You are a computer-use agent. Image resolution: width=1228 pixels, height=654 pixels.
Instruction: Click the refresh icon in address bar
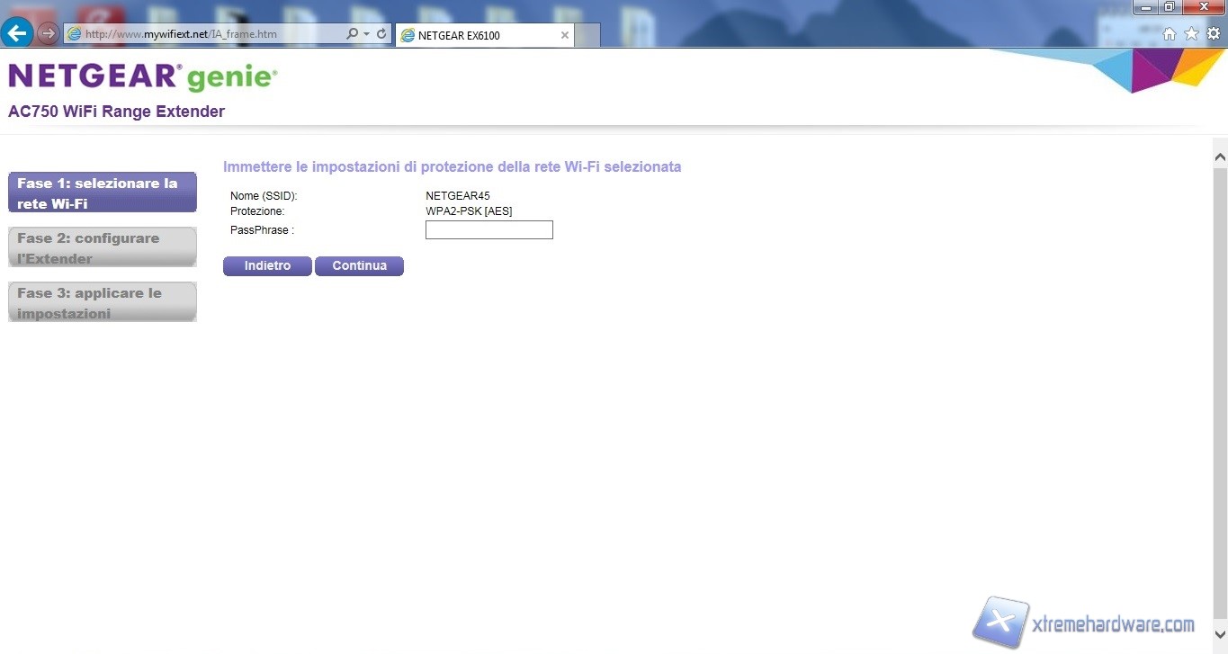tap(381, 34)
